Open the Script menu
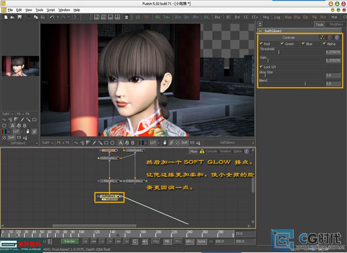 [x=51, y=10]
